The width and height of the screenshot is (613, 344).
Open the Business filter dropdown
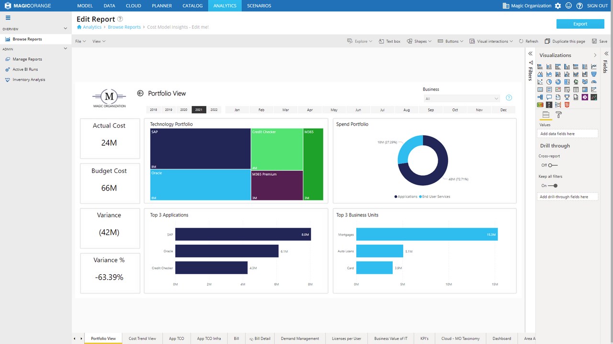462,98
